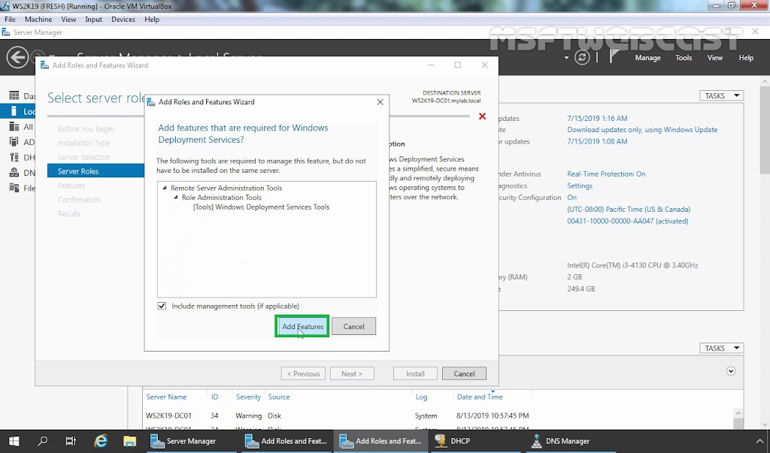Open Server Manager notifications flag
Viewport: 770px width, 453px height.
pyautogui.click(x=614, y=57)
